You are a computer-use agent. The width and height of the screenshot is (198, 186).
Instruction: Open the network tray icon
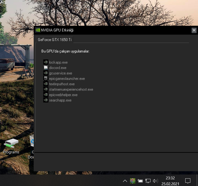pyautogui.click(x=148, y=181)
